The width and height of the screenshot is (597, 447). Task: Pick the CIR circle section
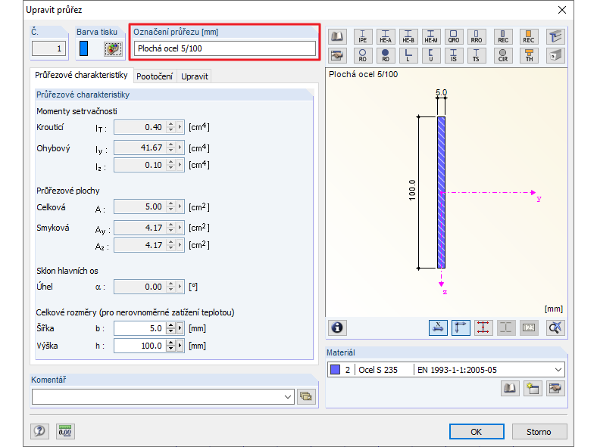503,55
